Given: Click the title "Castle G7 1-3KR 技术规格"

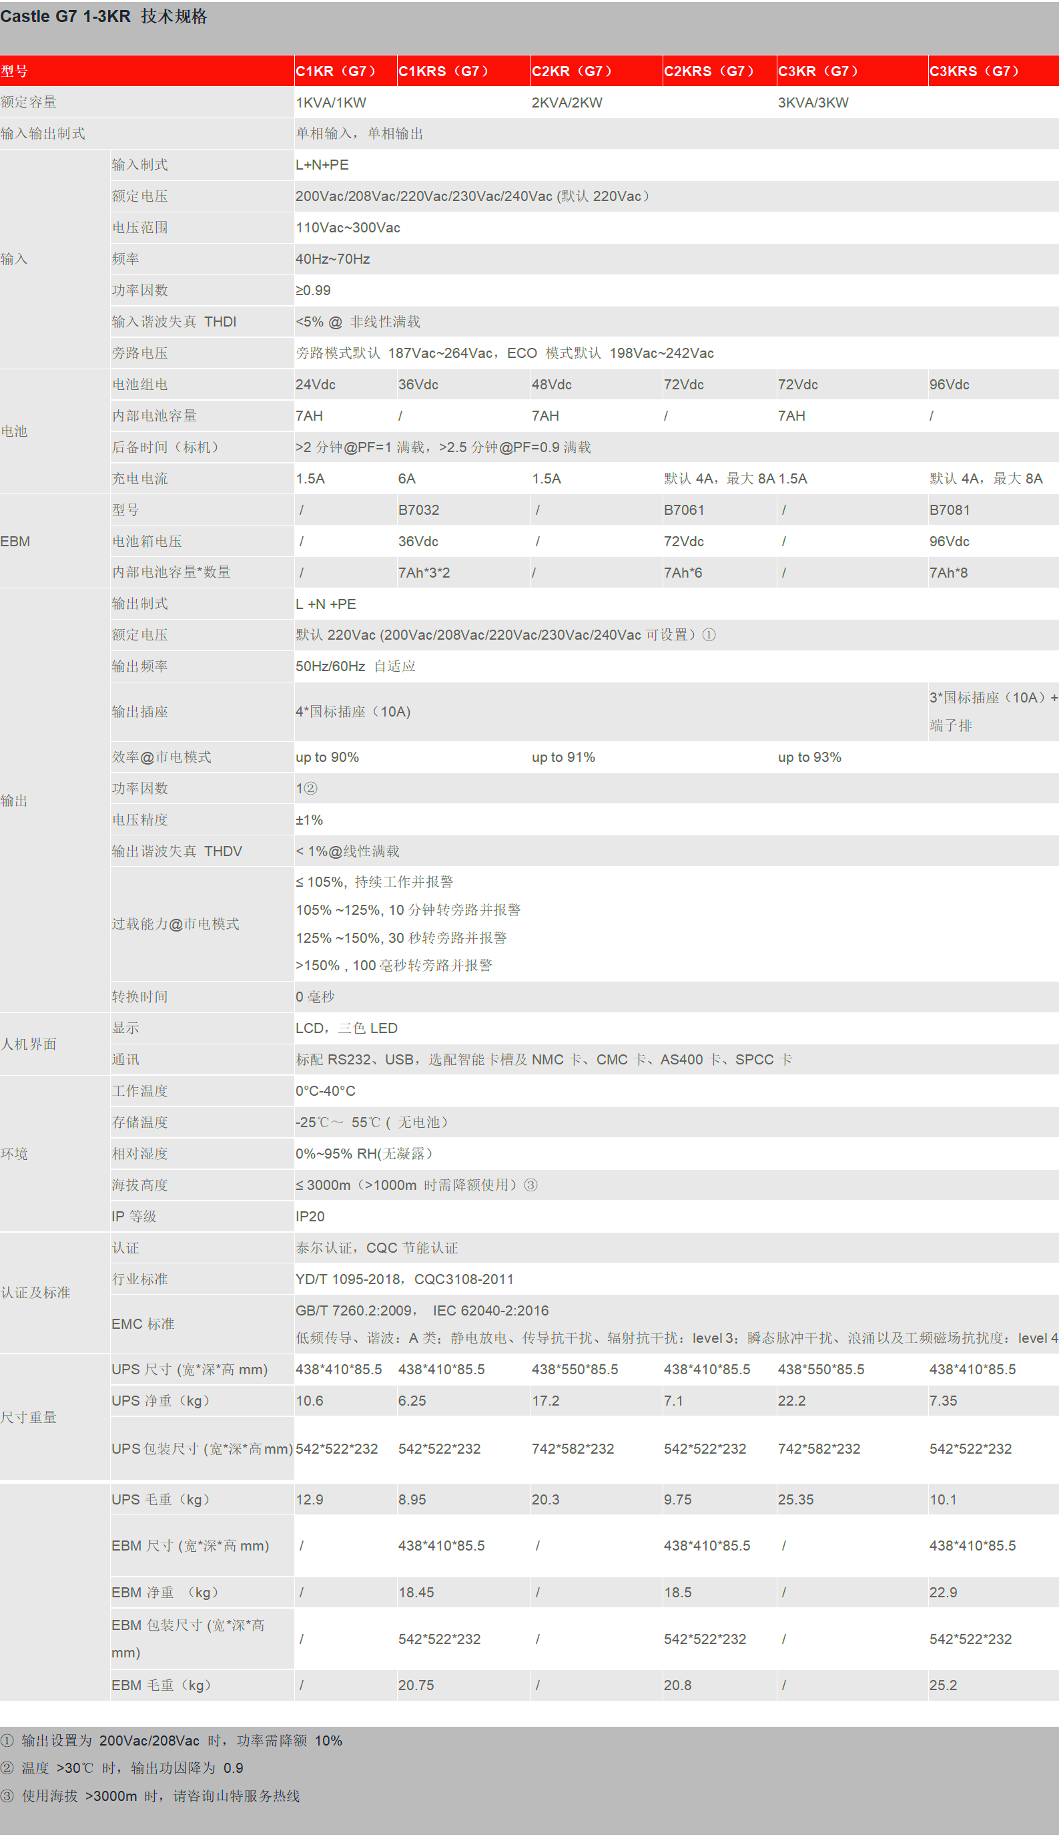Looking at the screenshot, I should [103, 17].
